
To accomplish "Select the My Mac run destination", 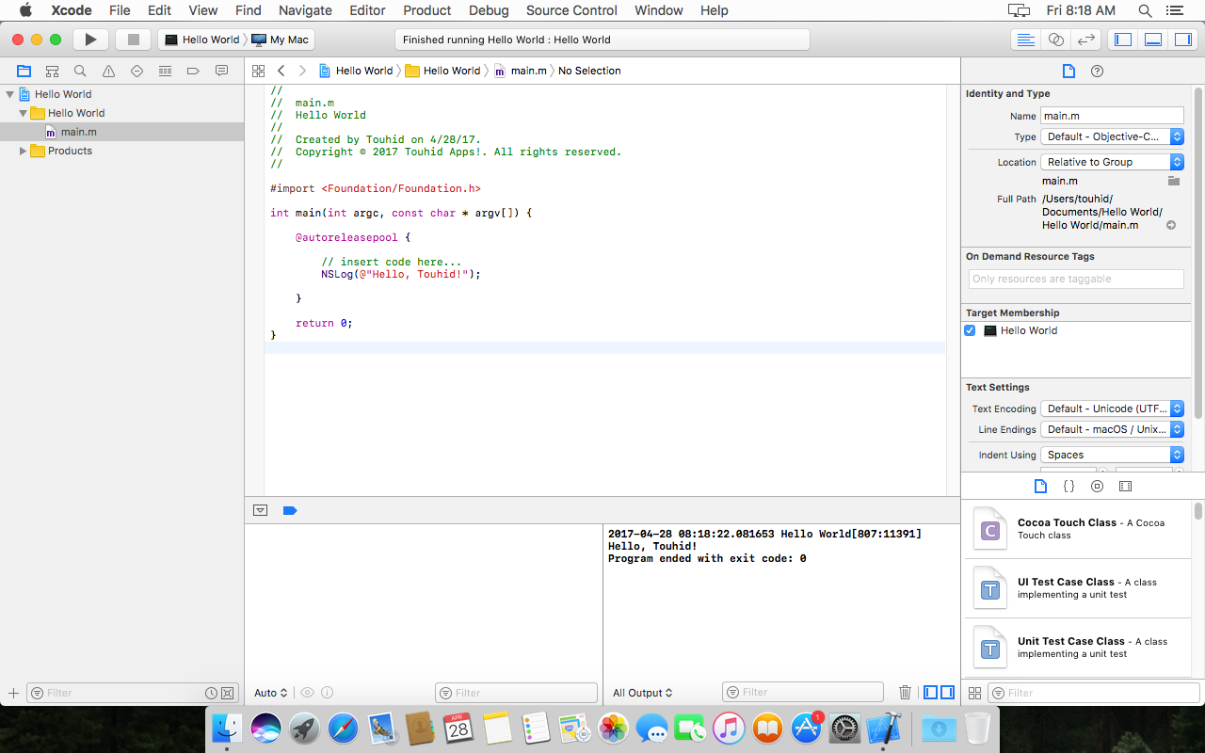I will (x=280, y=40).
